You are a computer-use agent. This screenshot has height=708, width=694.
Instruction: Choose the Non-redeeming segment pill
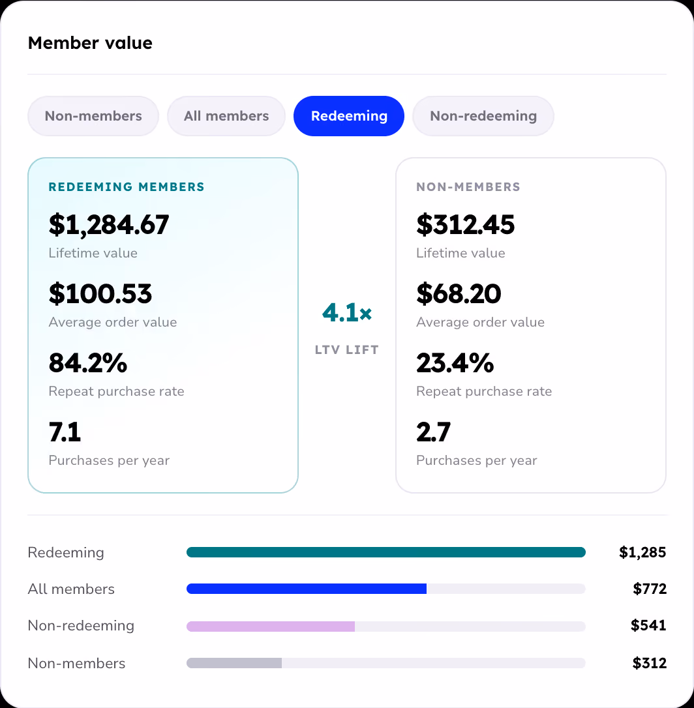(x=483, y=116)
